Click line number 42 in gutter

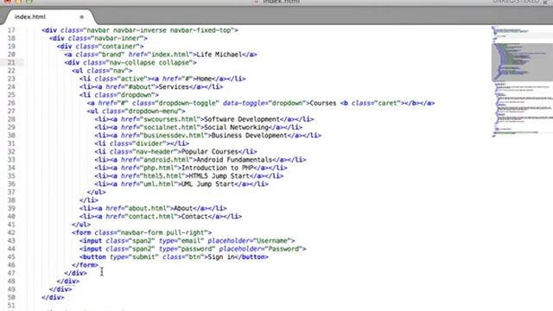pos(11,232)
